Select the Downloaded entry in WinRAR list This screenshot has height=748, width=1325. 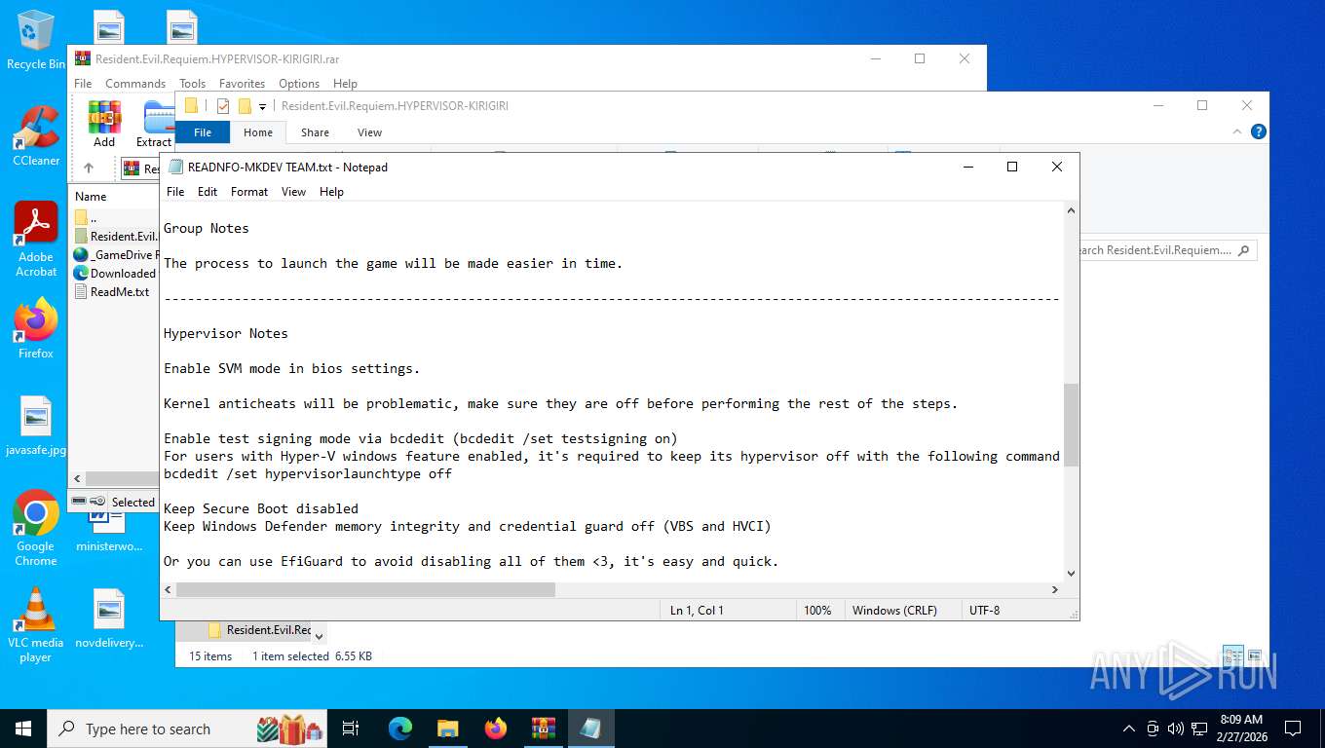(117, 274)
